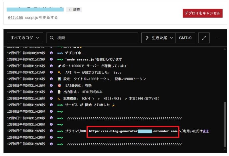Click the lightning bolt icon in 生きた尾
229x156 pixels.
[147, 38]
